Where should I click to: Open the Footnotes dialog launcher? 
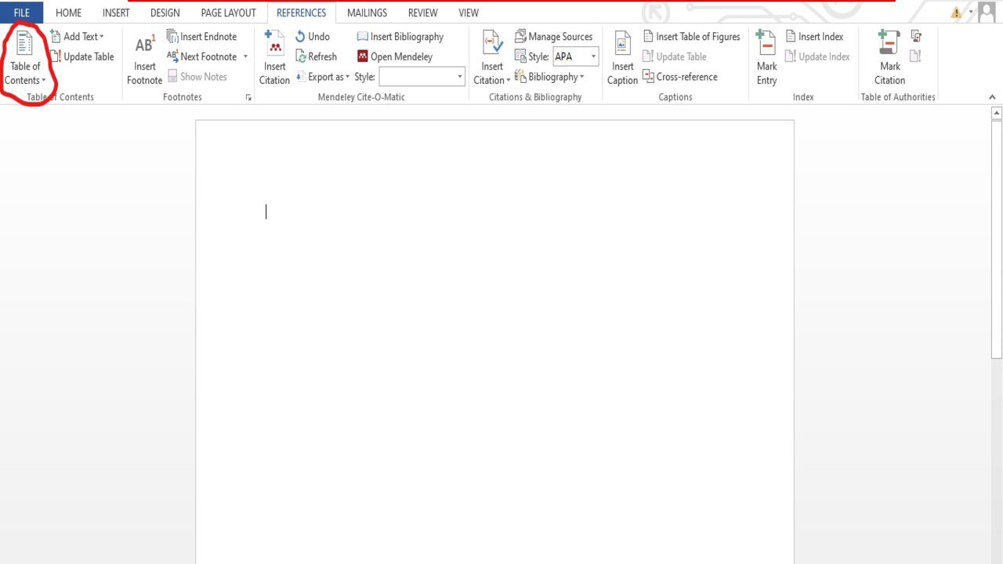pyautogui.click(x=248, y=98)
